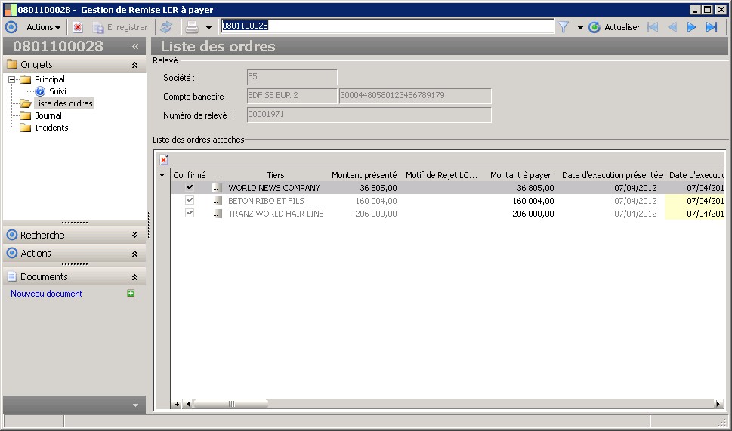Open Journal folder in tree
732x431 pixels.
pos(48,115)
